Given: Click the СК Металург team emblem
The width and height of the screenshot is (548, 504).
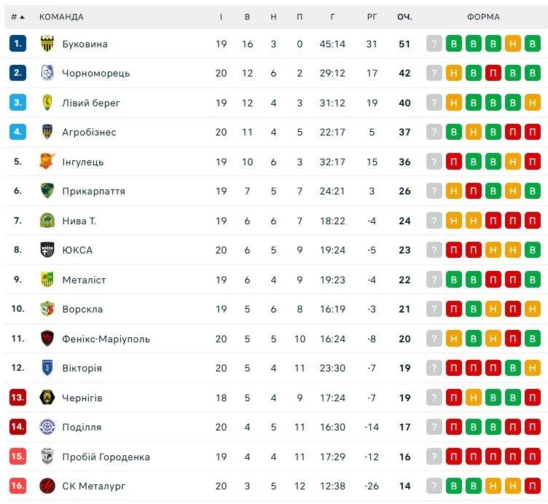Looking at the screenshot, I should coord(47,486).
